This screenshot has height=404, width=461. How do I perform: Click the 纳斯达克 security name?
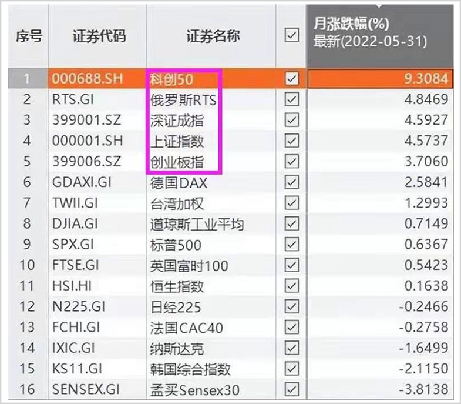(177, 349)
